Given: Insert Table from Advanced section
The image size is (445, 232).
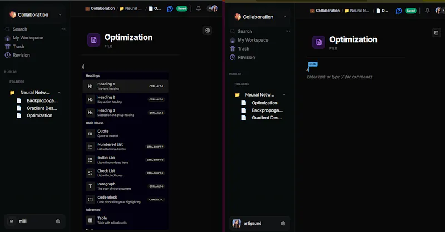Looking at the screenshot, I should click(125, 220).
